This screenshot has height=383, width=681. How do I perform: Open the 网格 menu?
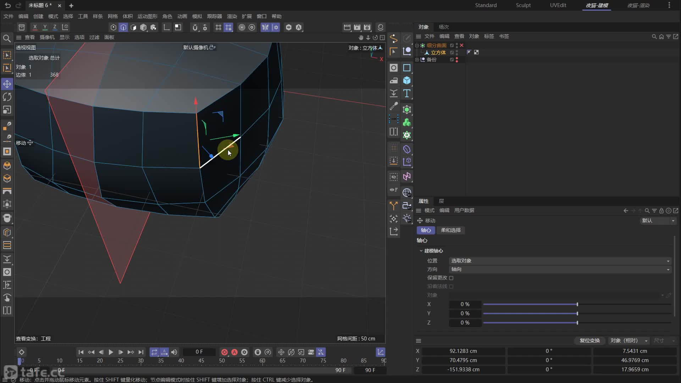(112, 16)
